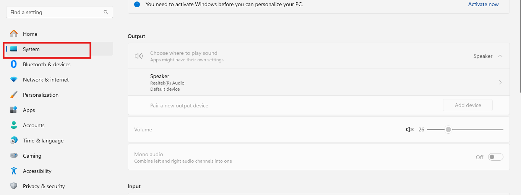521x195 pixels.
Task: Click the Network & internet wifi icon
Action: point(14,80)
